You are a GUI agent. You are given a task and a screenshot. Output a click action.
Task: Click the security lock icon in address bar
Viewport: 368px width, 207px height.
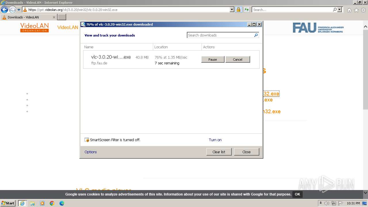238,10
